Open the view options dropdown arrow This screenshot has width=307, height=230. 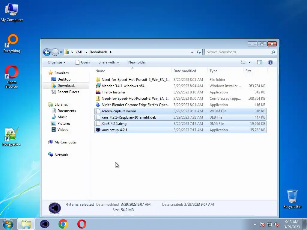click(x=249, y=62)
